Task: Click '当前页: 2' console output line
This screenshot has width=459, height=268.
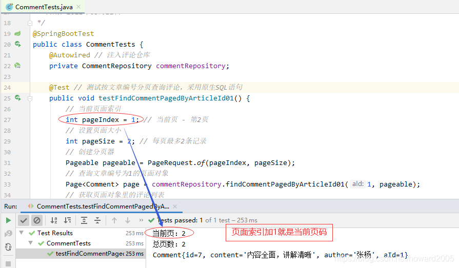Action: (169, 233)
